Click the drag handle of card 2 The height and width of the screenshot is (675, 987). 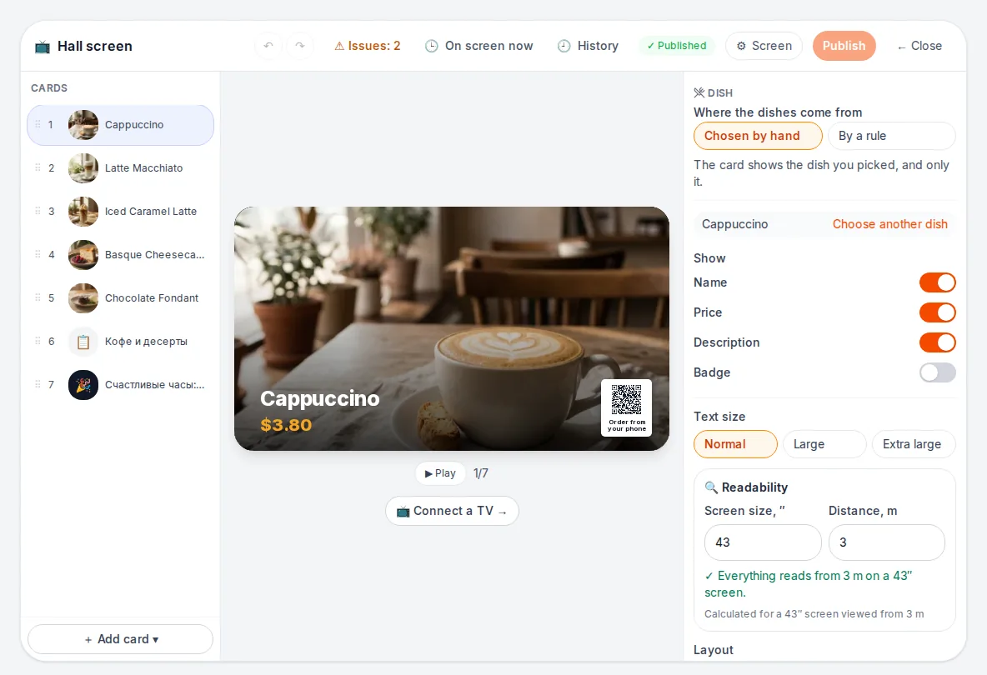[38, 168]
